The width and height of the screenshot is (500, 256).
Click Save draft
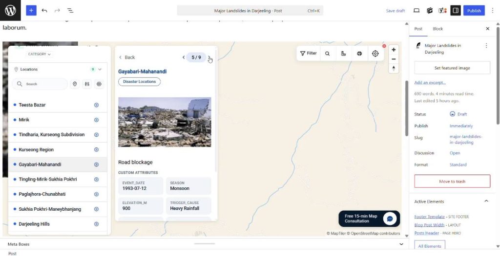[x=395, y=11]
